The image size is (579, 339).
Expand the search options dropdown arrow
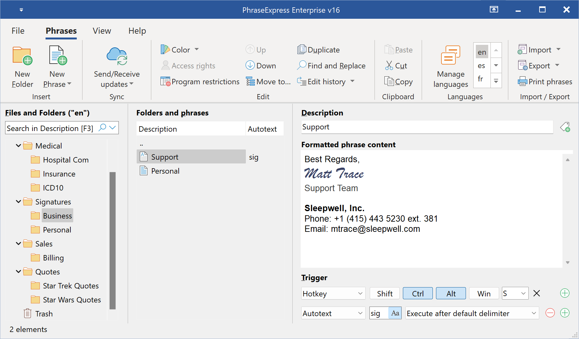point(112,128)
